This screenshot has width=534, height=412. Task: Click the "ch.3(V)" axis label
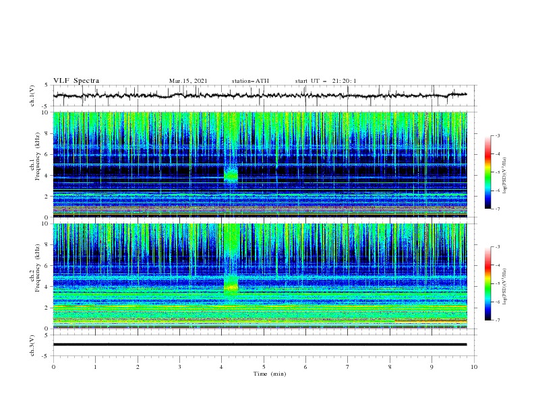click(32, 345)
